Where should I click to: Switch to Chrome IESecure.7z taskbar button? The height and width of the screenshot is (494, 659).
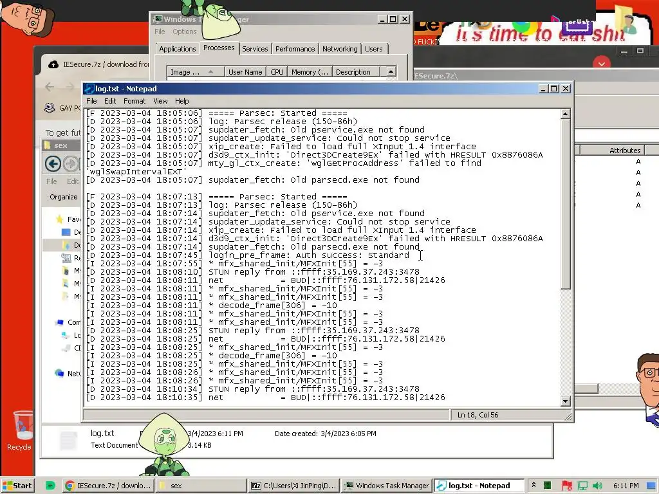point(108,486)
